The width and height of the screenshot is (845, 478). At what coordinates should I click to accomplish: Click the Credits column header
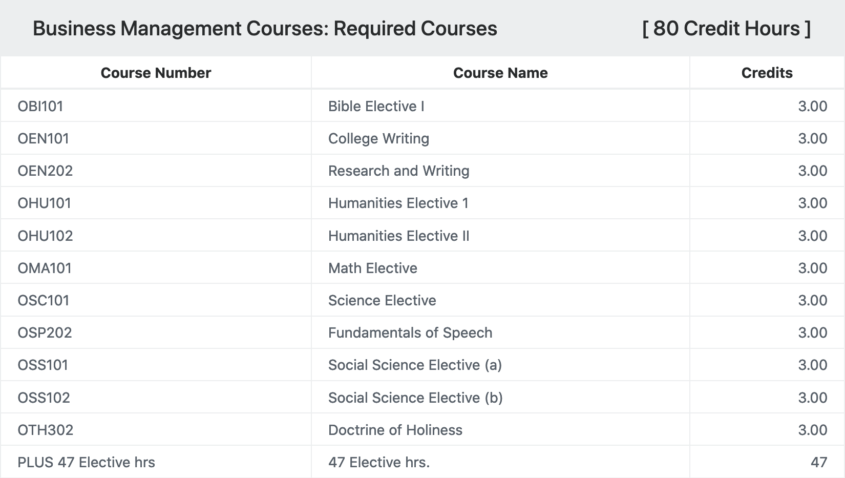point(767,73)
